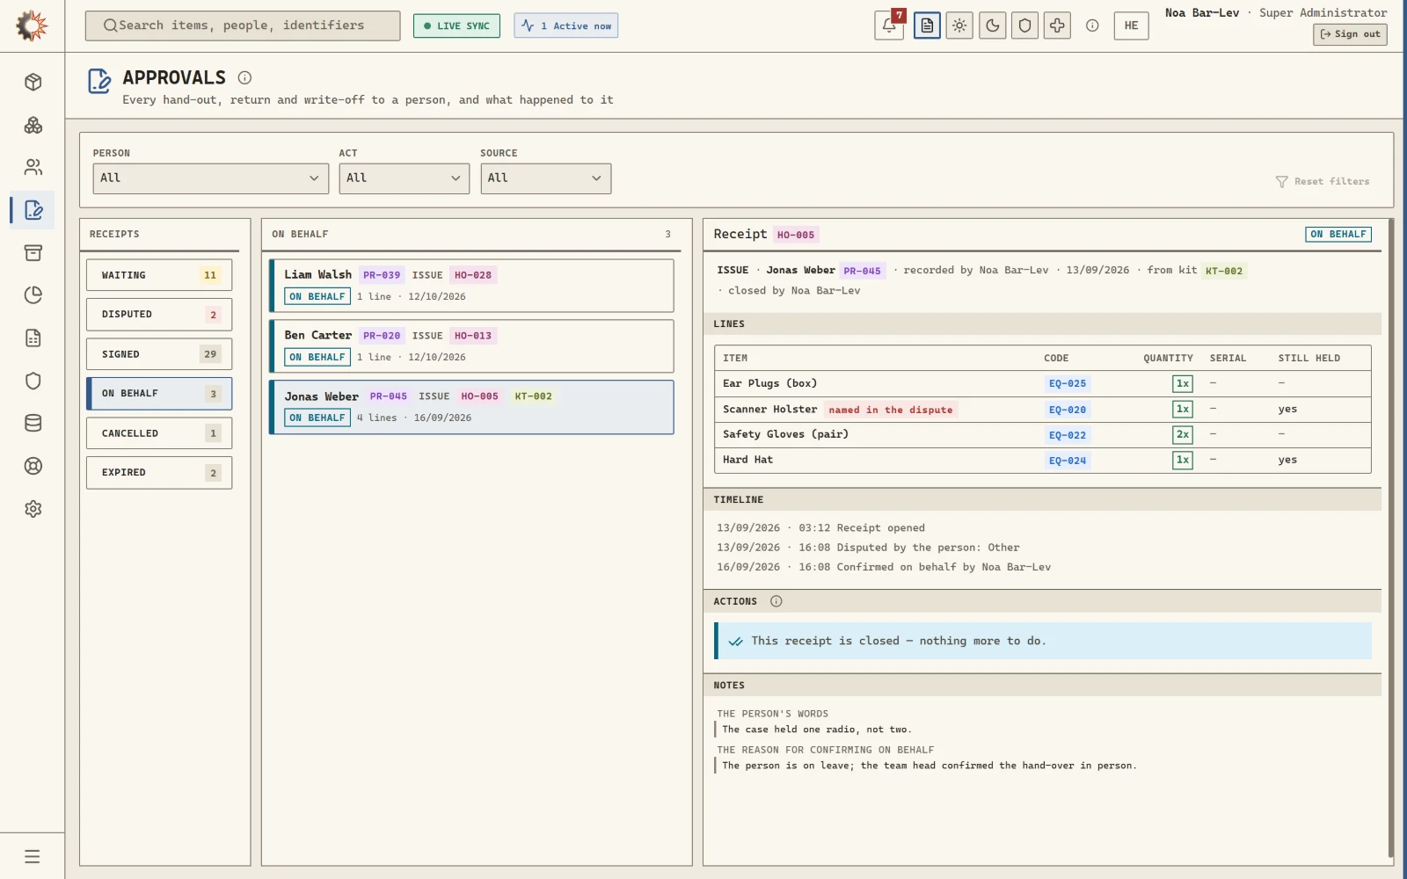Open the people icon in sidebar
This screenshot has height=879, width=1407.
pos(33,167)
